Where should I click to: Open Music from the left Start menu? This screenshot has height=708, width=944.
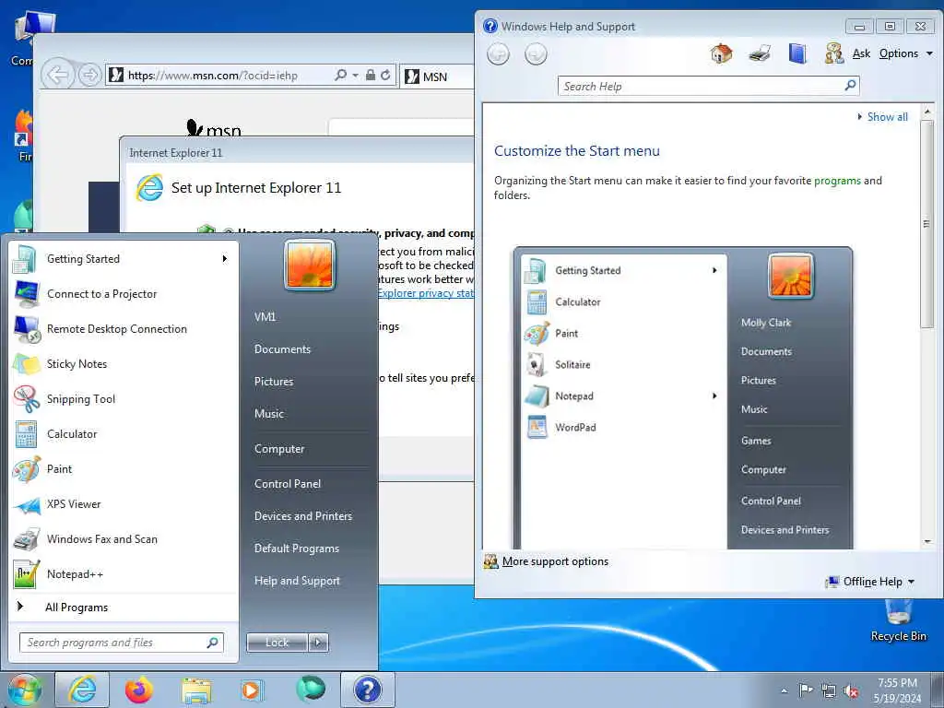click(269, 414)
